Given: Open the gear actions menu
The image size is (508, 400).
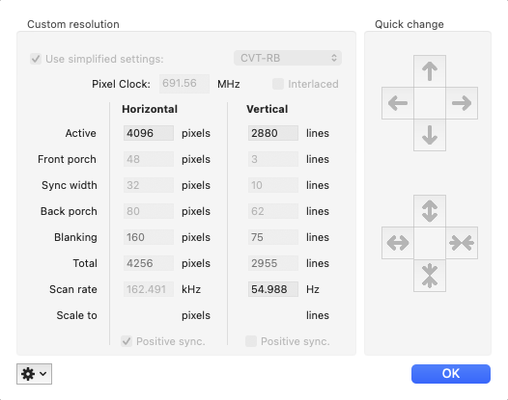Looking at the screenshot, I should coord(34,374).
